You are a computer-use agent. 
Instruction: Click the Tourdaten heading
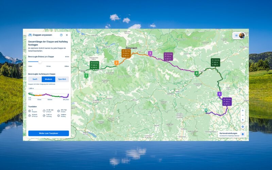click(x=32, y=107)
